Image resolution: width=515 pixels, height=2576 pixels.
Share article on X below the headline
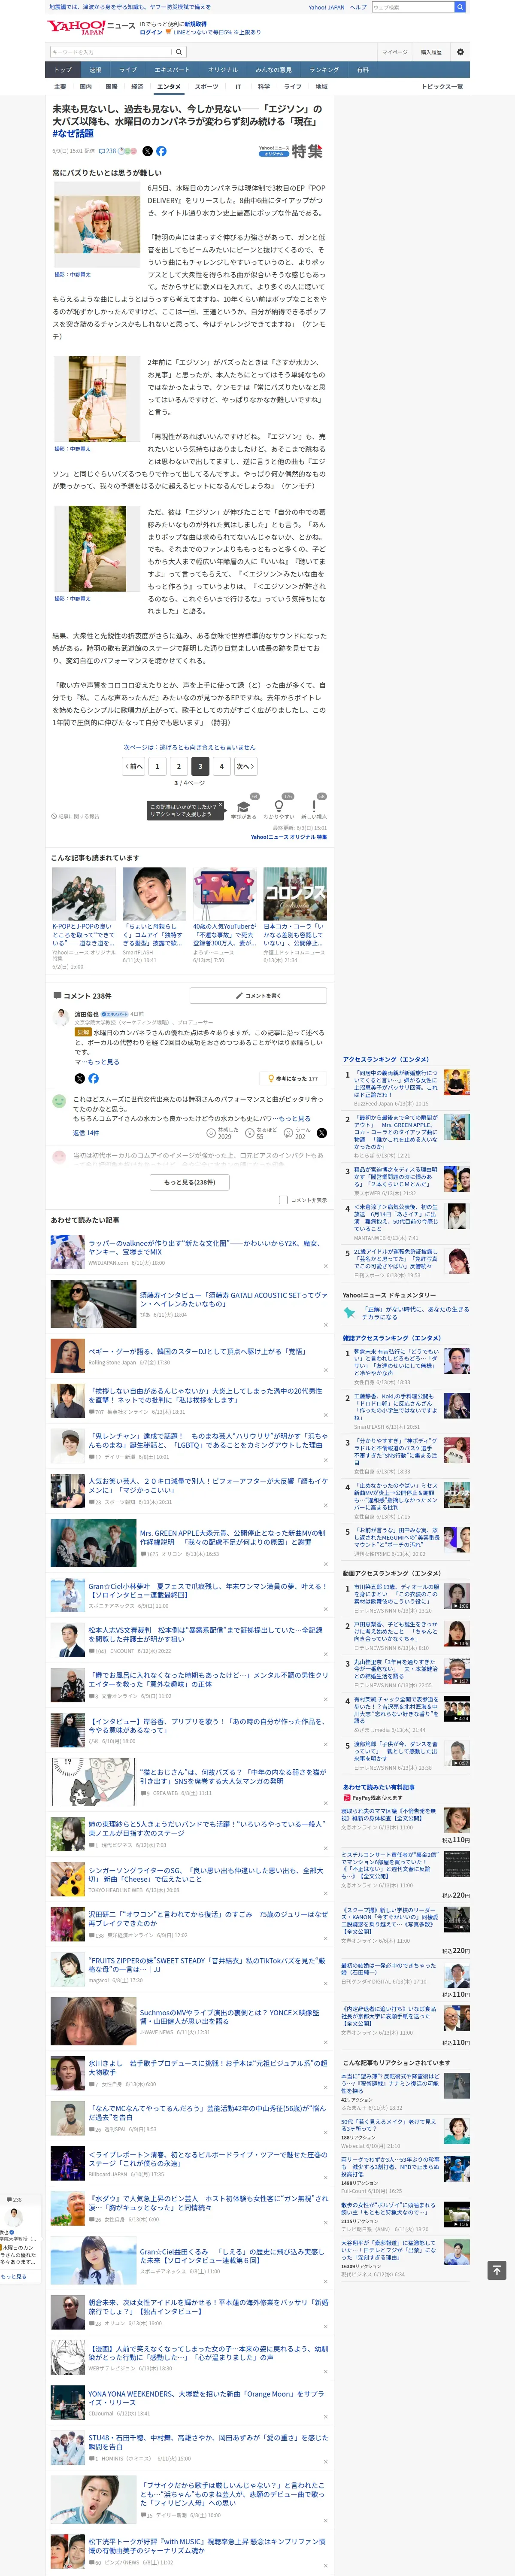[147, 151]
